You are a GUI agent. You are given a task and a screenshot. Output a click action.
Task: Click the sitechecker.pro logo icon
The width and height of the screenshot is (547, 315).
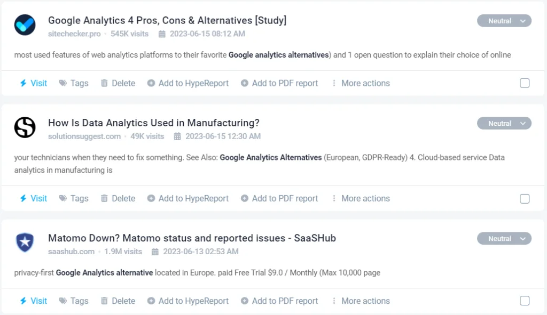[25, 25]
